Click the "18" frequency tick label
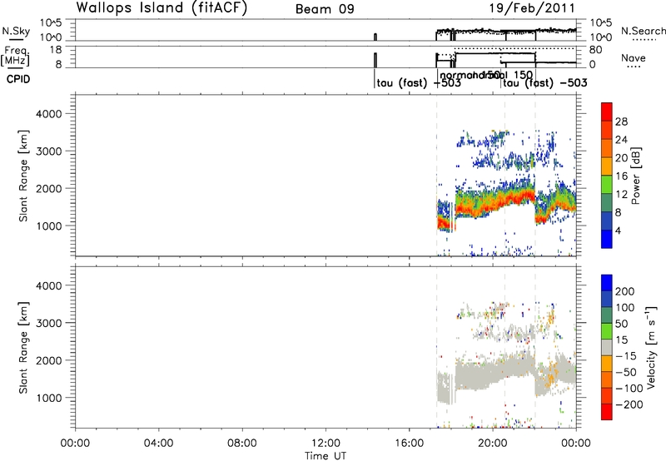The height and width of the screenshot is (461, 666). (x=56, y=50)
